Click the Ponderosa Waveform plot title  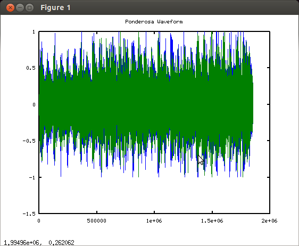[154, 22]
